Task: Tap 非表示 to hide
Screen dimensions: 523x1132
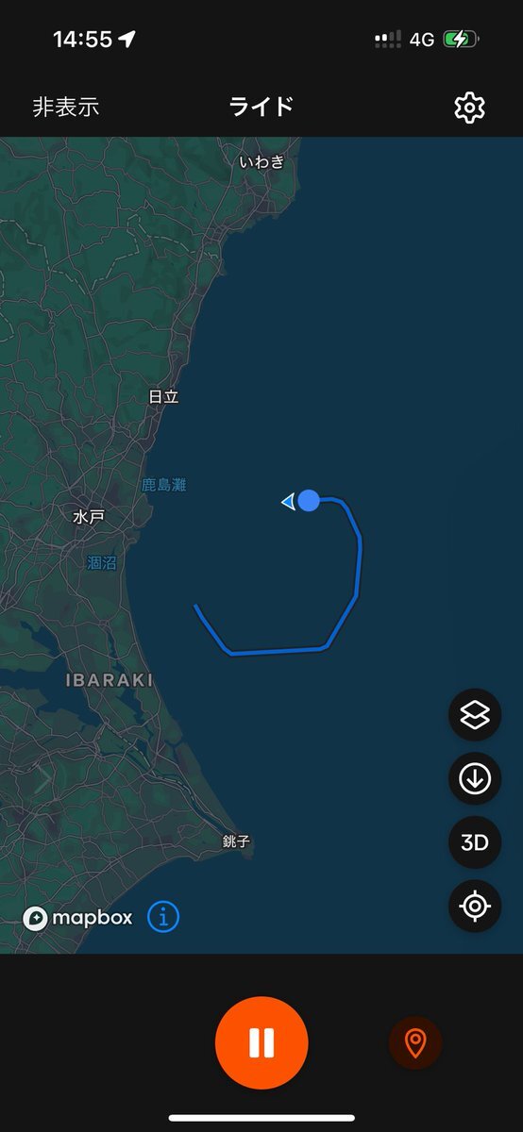Action: (66, 107)
